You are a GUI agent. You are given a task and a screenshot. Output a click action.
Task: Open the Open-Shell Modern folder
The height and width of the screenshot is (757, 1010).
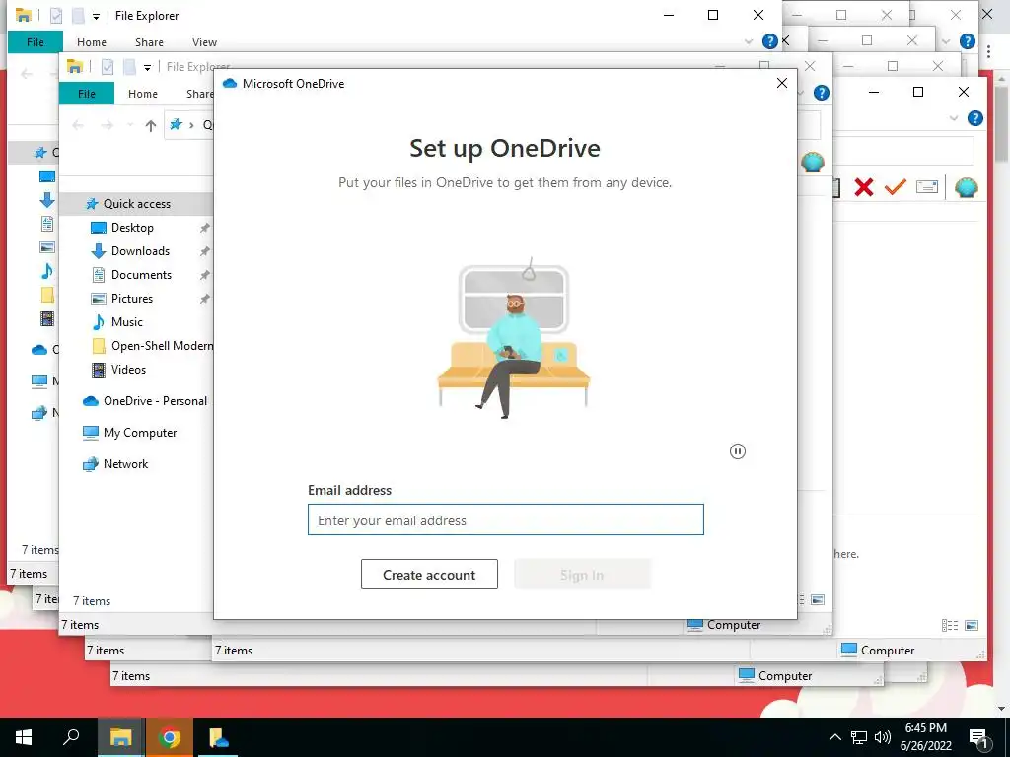click(162, 346)
